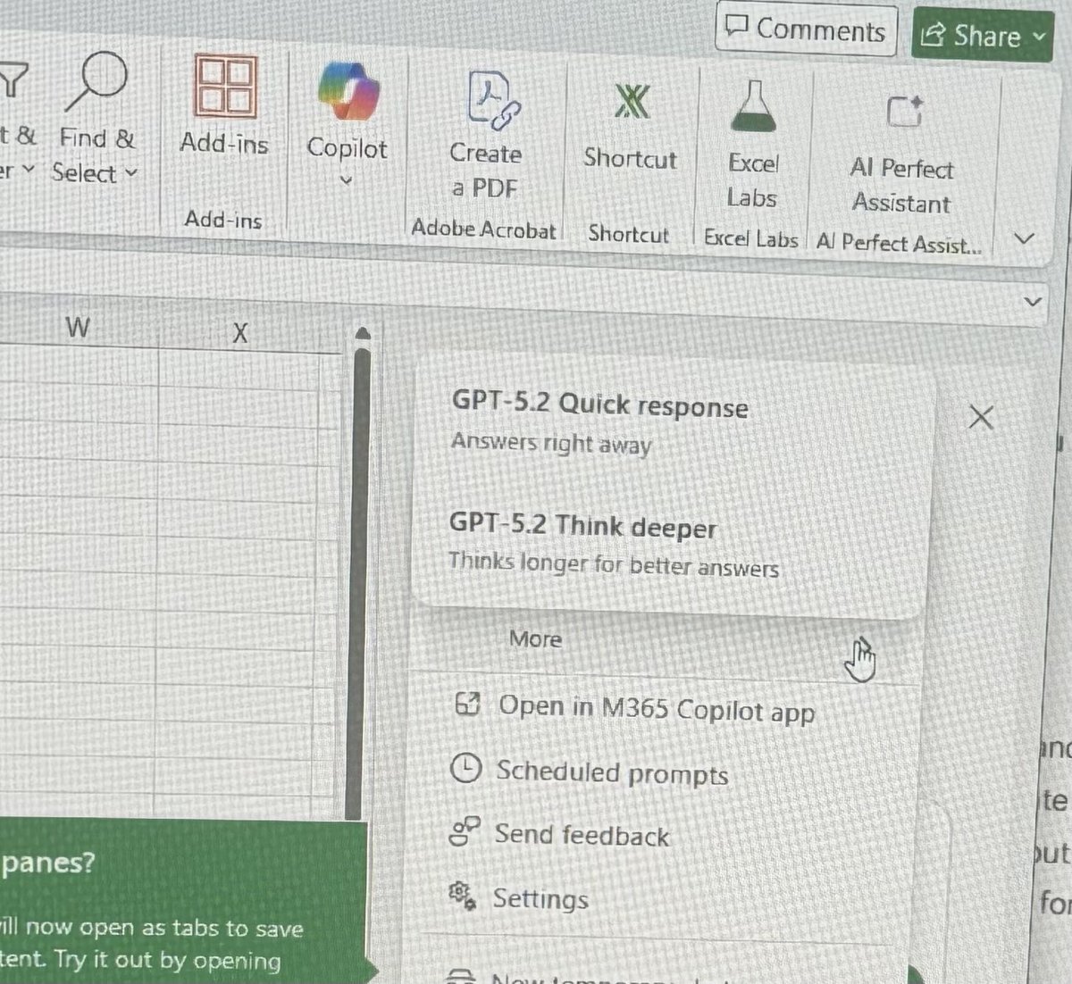Click the Create a PDF icon
The image size is (1072, 984).
tap(493, 101)
